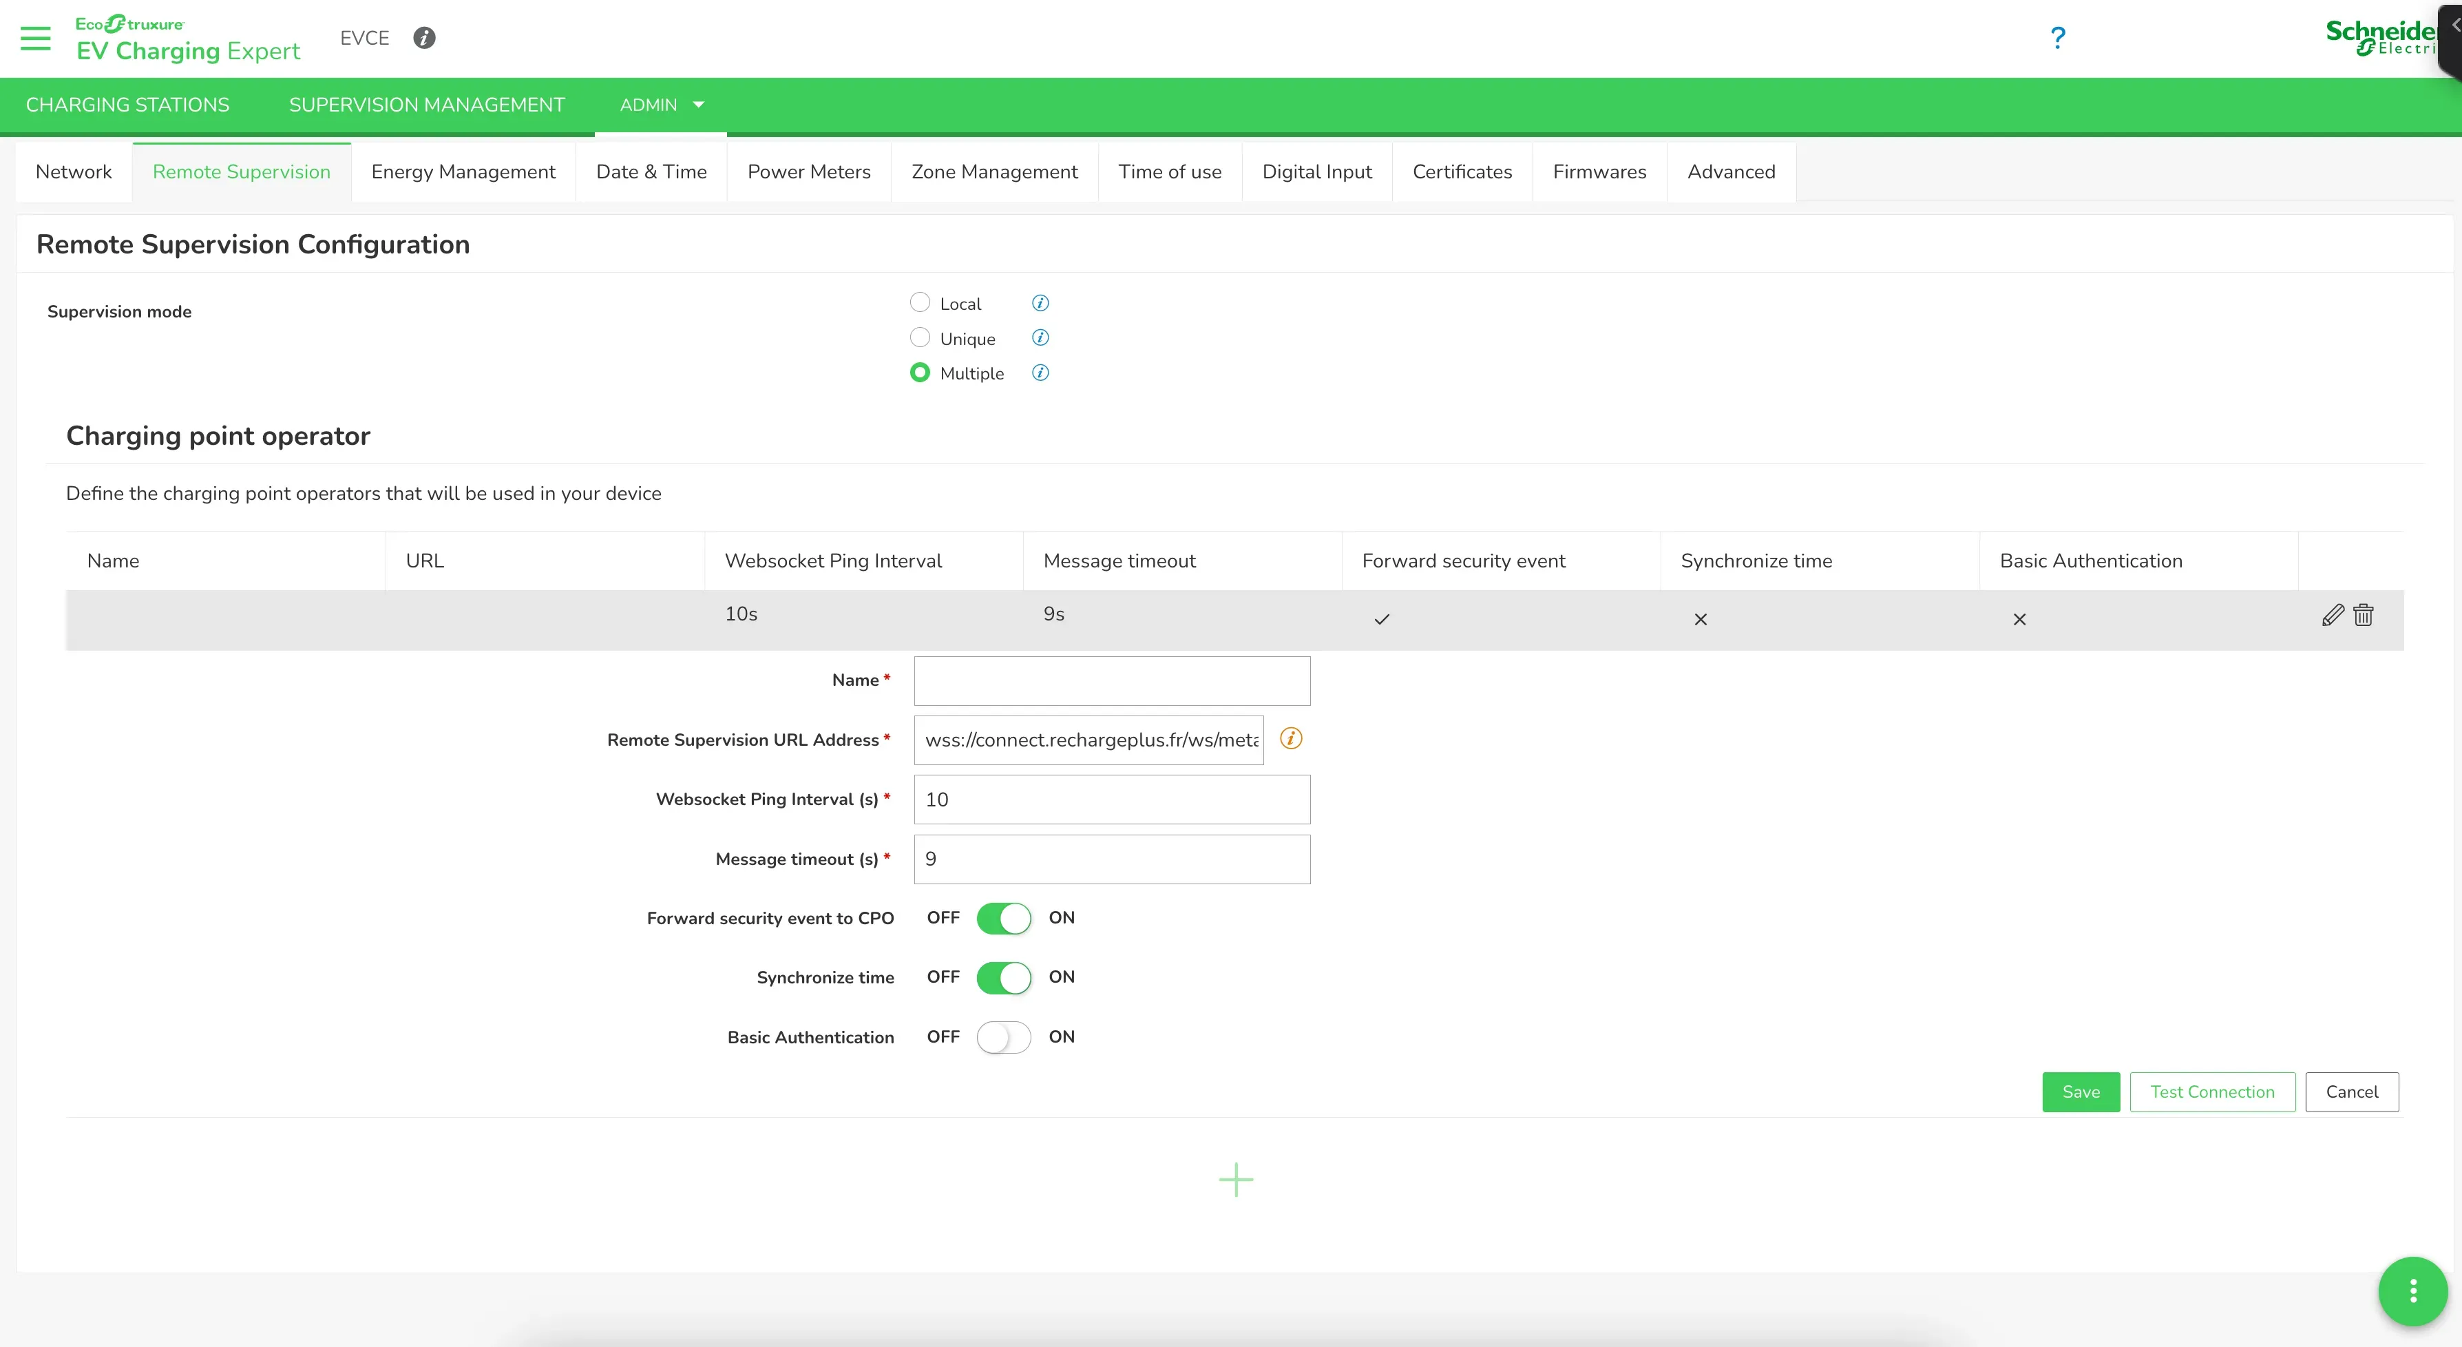Switch to the Network tab
This screenshot has height=1347, width=2462.
point(74,172)
